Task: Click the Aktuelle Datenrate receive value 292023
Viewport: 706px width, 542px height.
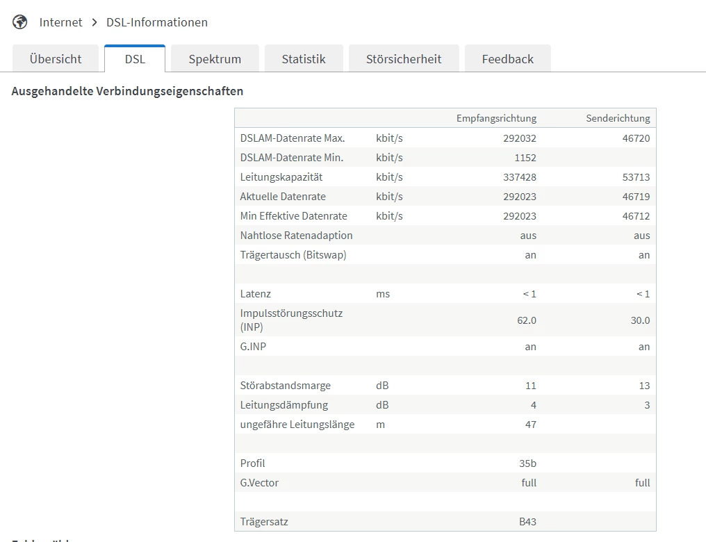Action: [x=520, y=197]
